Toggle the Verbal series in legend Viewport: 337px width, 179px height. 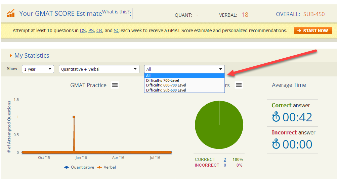click(106, 167)
